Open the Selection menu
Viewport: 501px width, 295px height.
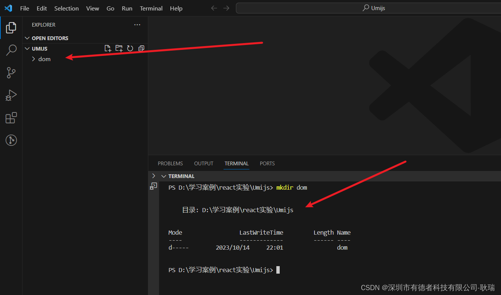point(67,8)
